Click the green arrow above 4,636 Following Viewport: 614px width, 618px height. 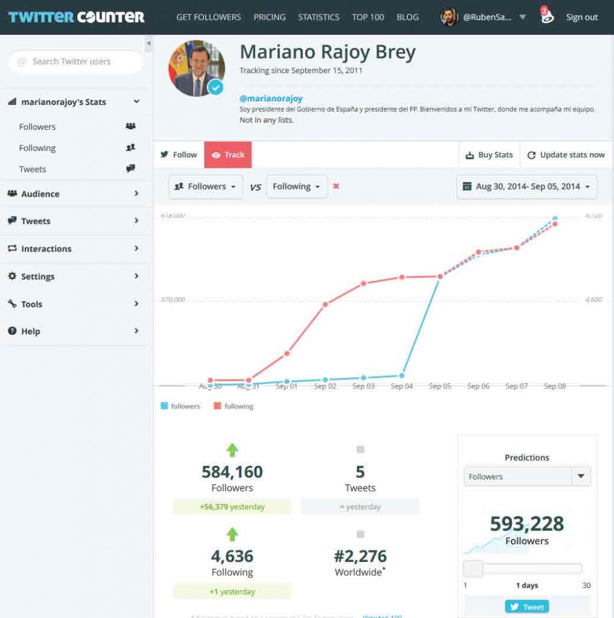point(232,534)
